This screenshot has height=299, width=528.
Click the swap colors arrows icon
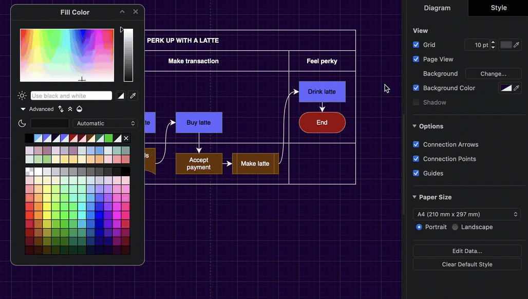pyautogui.click(x=61, y=109)
